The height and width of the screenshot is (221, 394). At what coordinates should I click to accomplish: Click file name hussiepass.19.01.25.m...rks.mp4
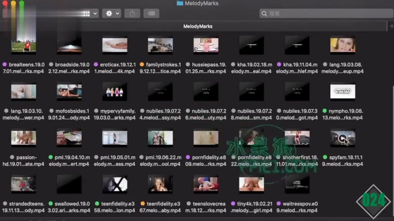(x=206, y=68)
